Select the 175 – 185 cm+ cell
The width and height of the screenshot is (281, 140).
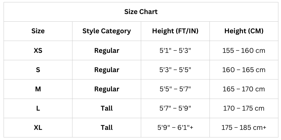point(244,127)
